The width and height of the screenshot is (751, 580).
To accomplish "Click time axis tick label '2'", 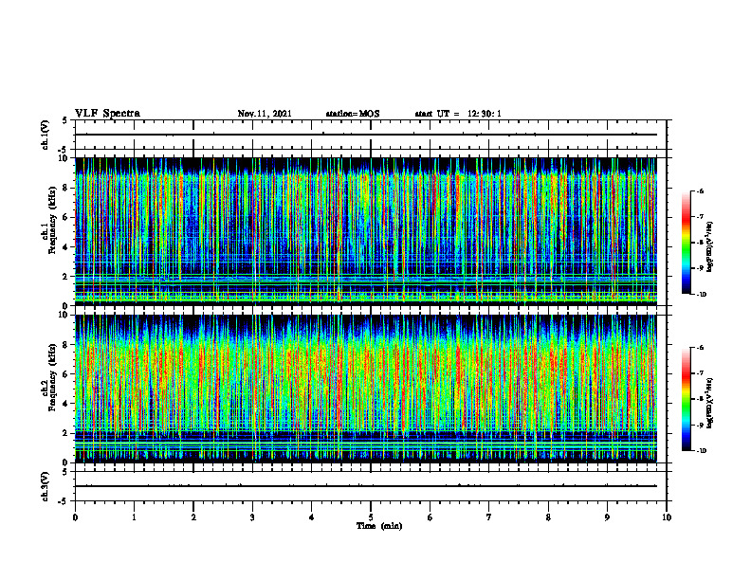I will tap(193, 517).
